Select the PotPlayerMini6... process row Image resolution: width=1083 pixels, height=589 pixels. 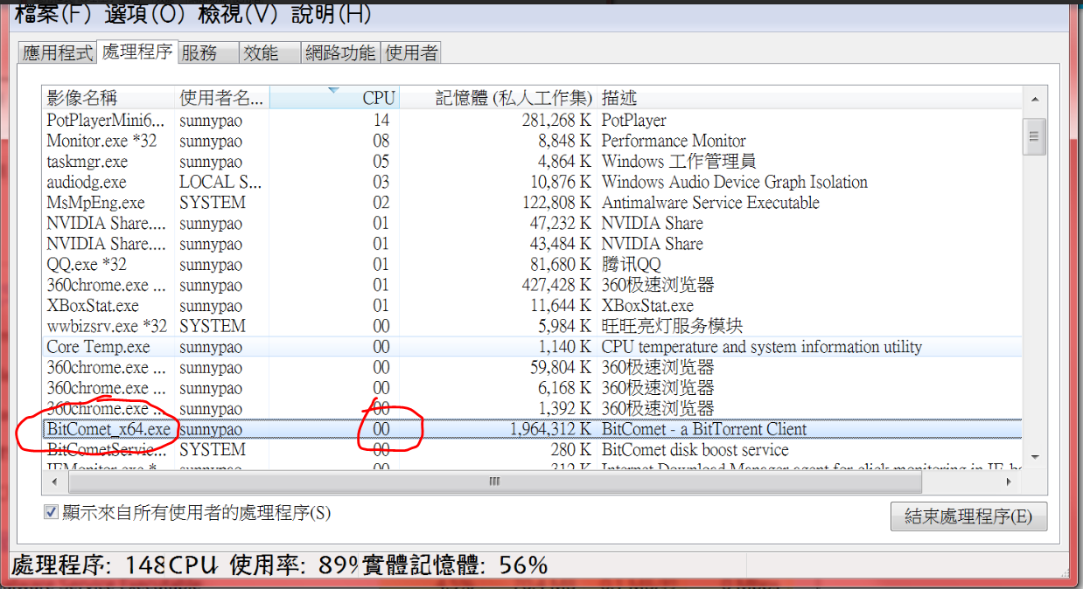(x=533, y=121)
